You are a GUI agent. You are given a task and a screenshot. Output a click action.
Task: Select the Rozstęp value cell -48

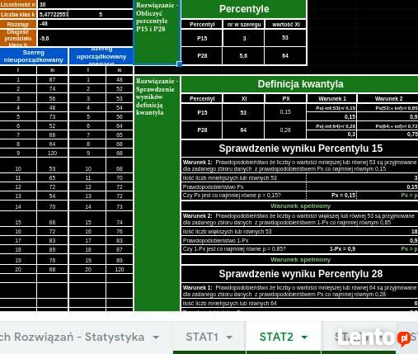pos(85,24)
